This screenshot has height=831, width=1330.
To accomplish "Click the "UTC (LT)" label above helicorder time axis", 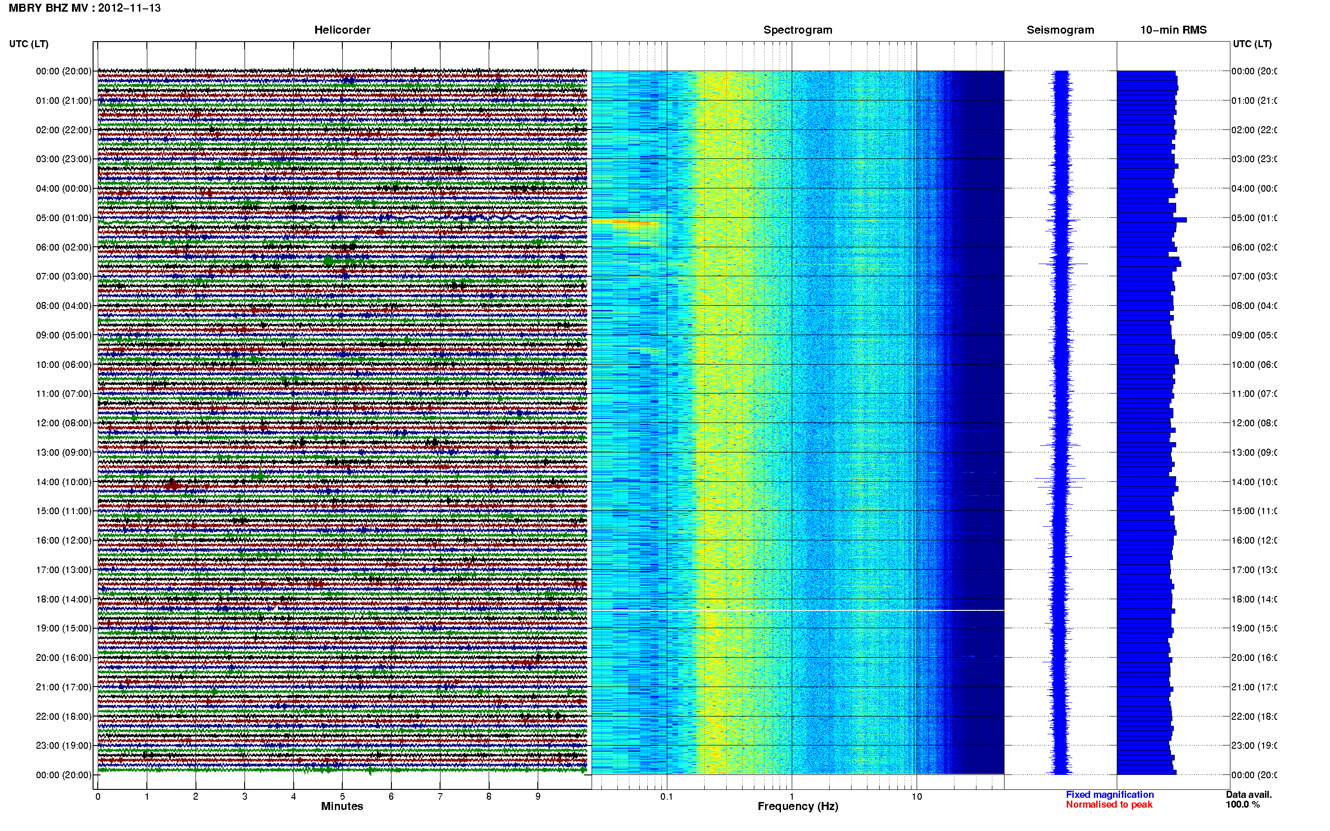I will click(29, 44).
